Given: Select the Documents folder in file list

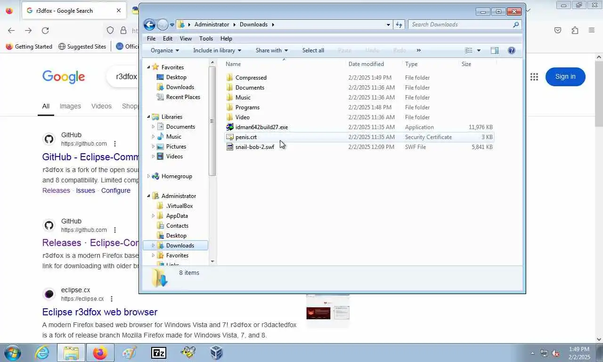Looking at the screenshot, I should (x=250, y=88).
